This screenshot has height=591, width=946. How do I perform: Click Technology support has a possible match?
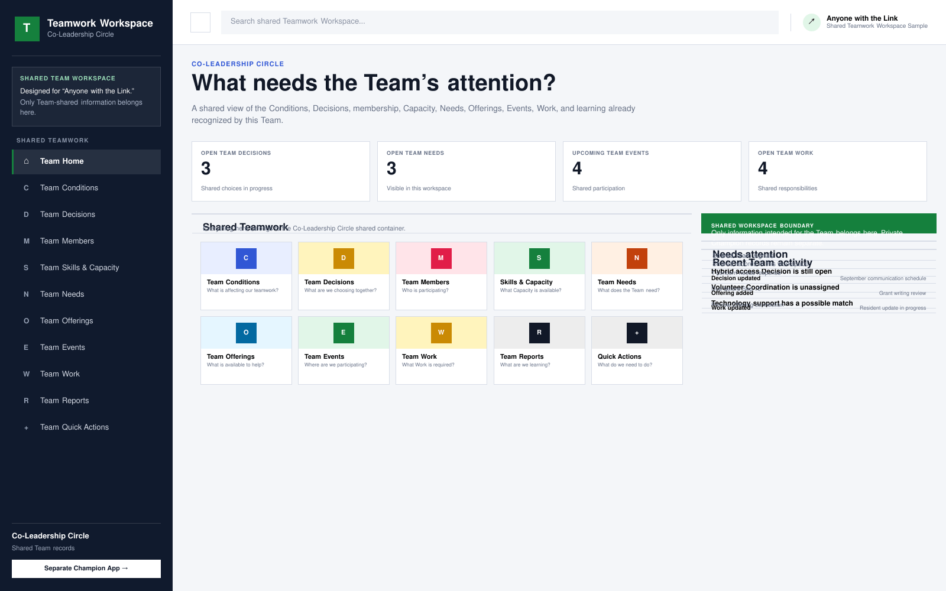pyautogui.click(x=782, y=303)
